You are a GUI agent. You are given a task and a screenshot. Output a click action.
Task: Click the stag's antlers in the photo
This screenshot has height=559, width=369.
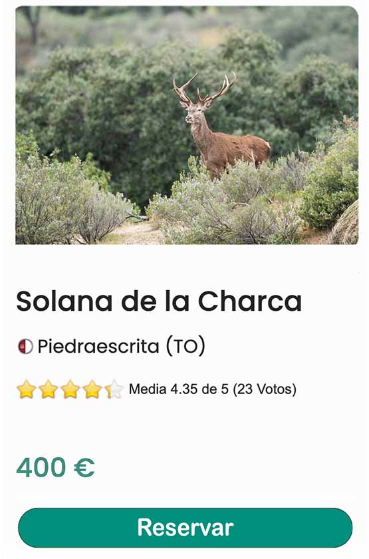[205, 89]
